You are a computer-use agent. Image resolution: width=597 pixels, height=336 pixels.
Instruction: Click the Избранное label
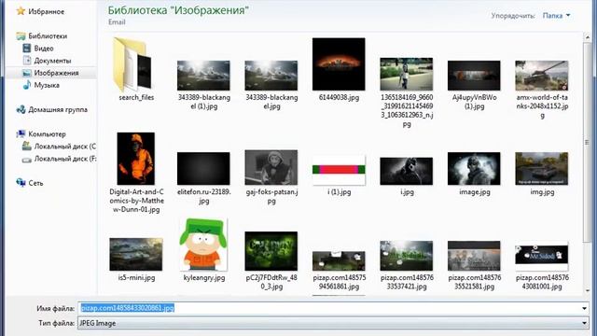point(47,11)
